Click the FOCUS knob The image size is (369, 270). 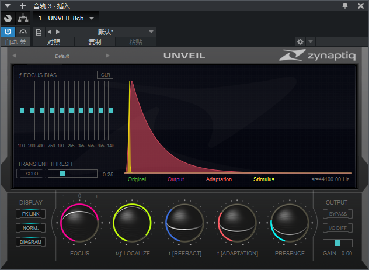coord(79,223)
